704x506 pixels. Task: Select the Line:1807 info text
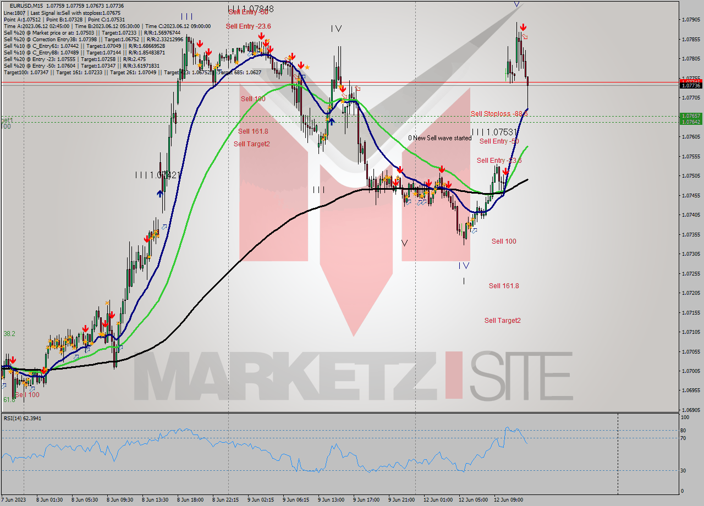[x=14, y=13]
